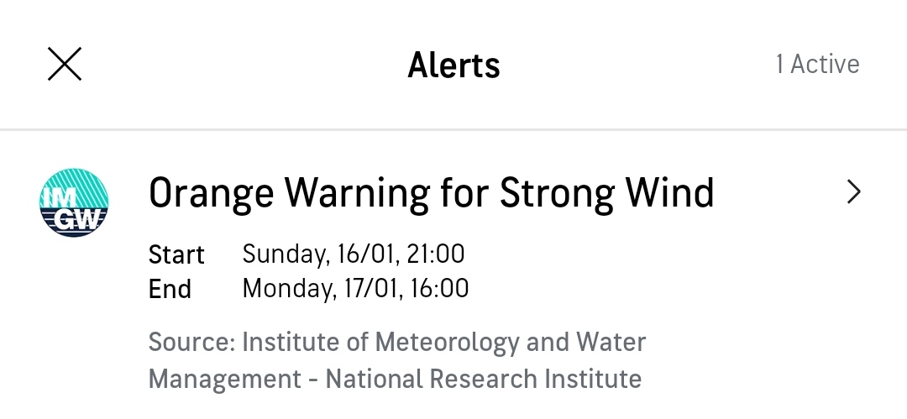This screenshot has width=907, height=419.
Task: Tap the Source Institute of Meteorology text
Action: pyautogui.click(x=396, y=342)
